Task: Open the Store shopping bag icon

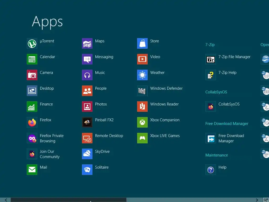Action: (142, 43)
